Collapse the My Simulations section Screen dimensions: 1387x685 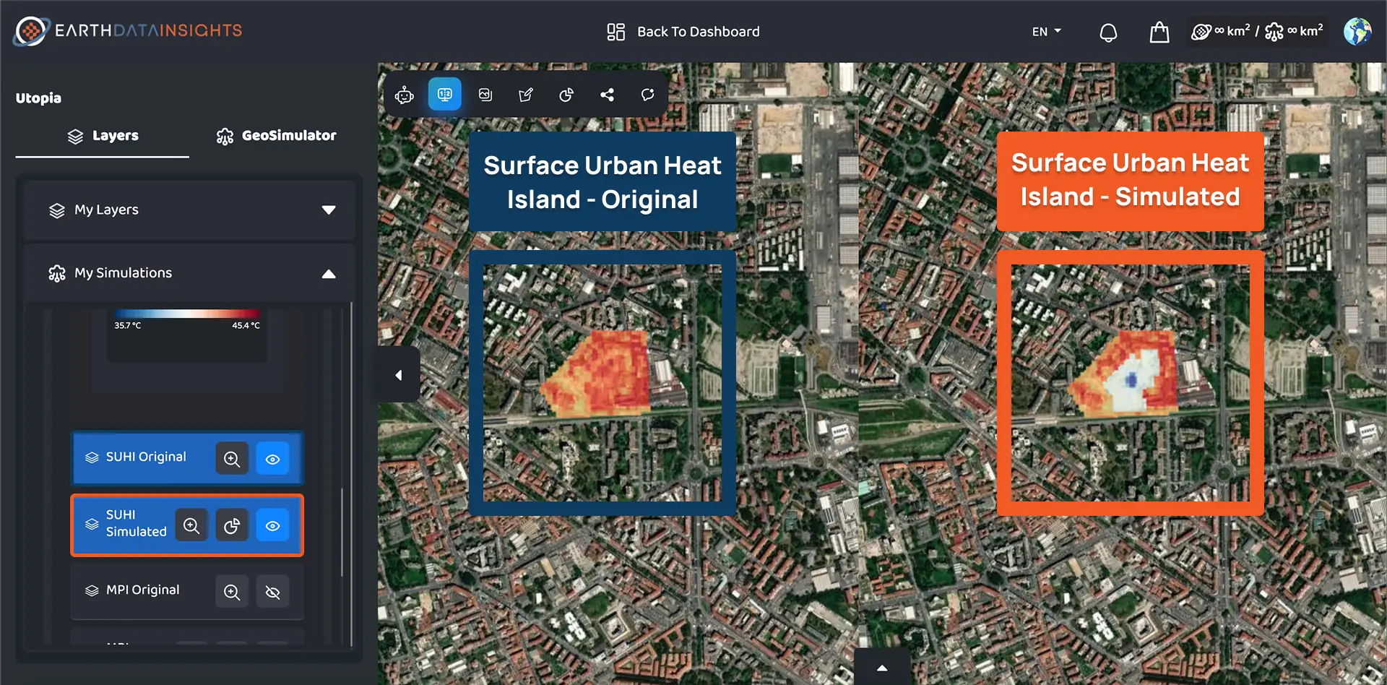pos(329,273)
